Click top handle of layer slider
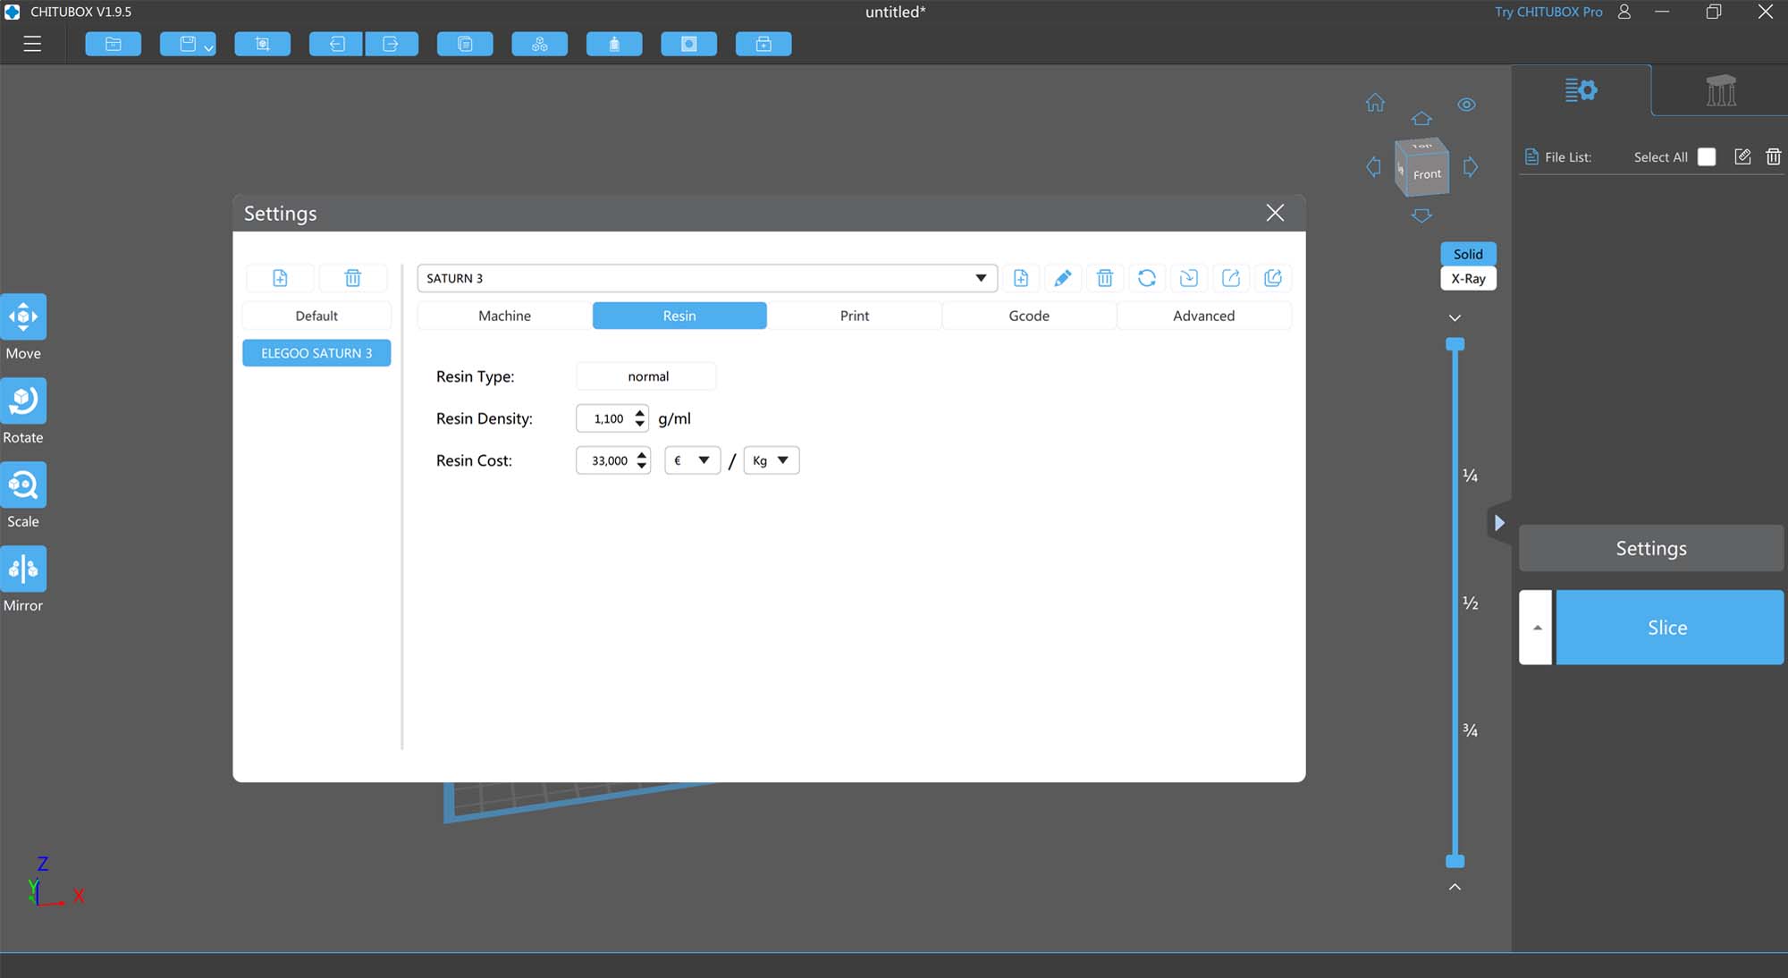 [1455, 344]
